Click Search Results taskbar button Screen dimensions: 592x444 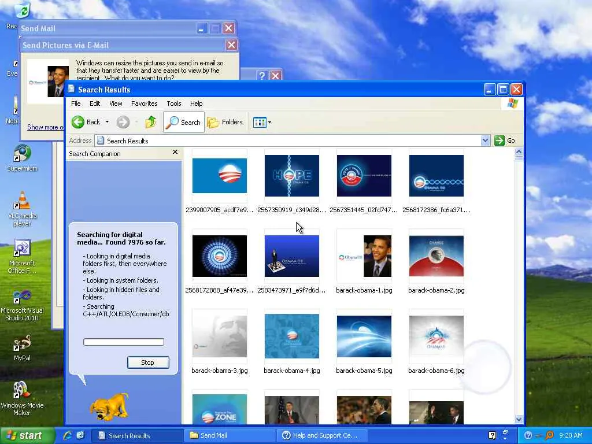137,435
